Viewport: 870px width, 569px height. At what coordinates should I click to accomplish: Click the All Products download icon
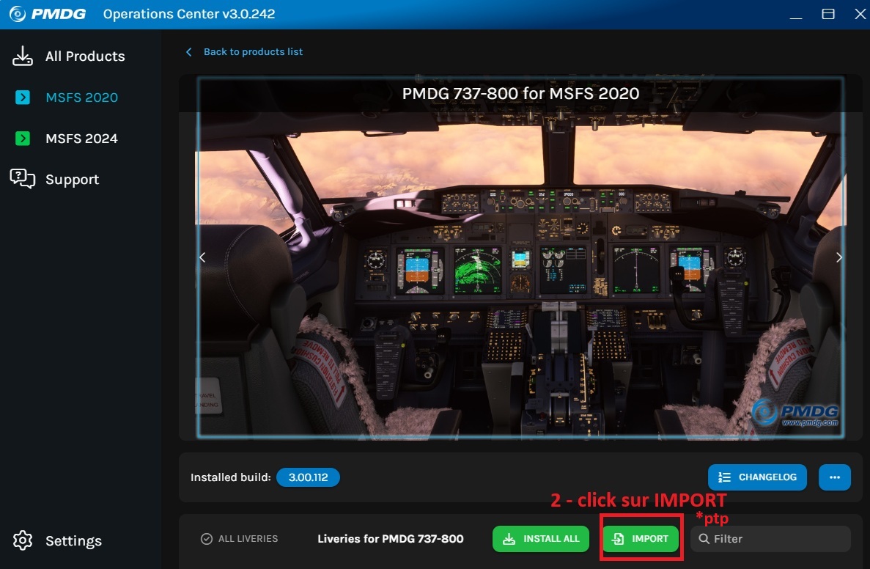(23, 56)
